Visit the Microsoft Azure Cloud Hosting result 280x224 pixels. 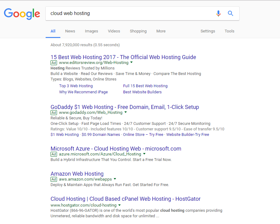[x=116, y=149]
